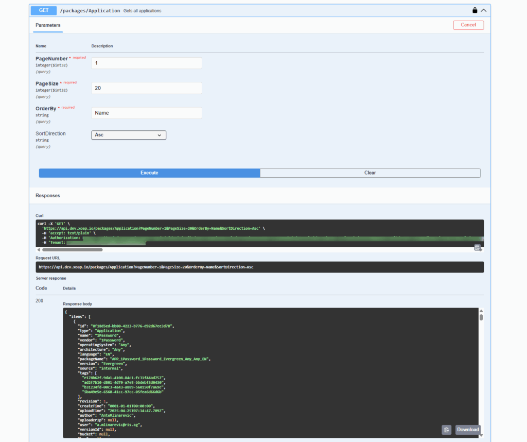Click the 200 response code
This screenshot has width=527, height=442.
coord(39,301)
